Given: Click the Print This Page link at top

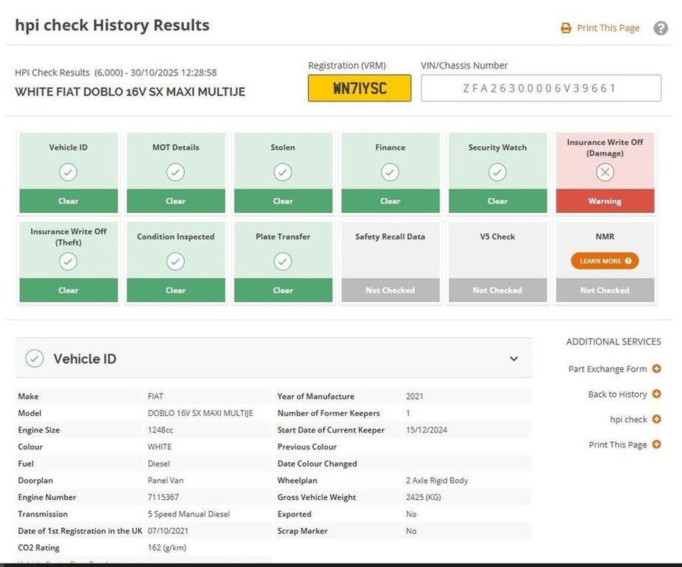Looking at the screenshot, I should [x=608, y=28].
